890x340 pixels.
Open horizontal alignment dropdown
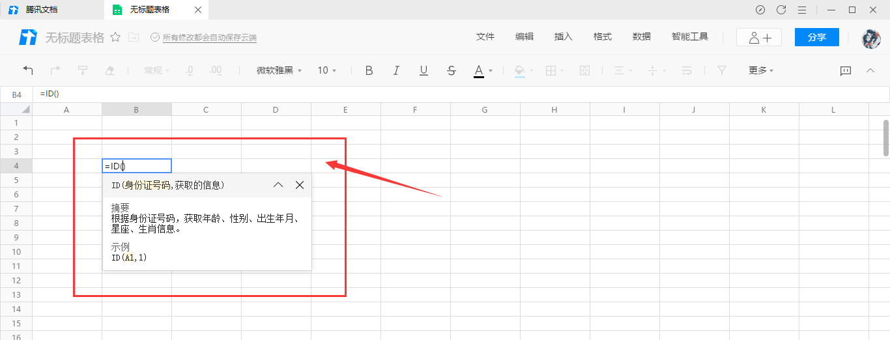pyautogui.click(x=623, y=70)
